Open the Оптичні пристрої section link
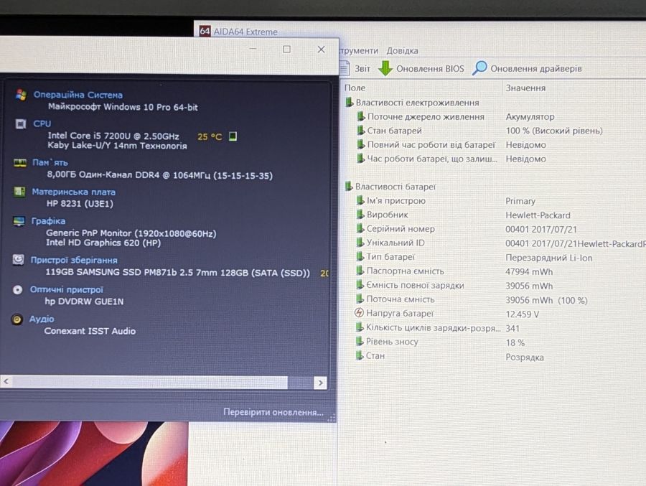Image resolution: width=646 pixels, height=486 pixels. coord(66,290)
